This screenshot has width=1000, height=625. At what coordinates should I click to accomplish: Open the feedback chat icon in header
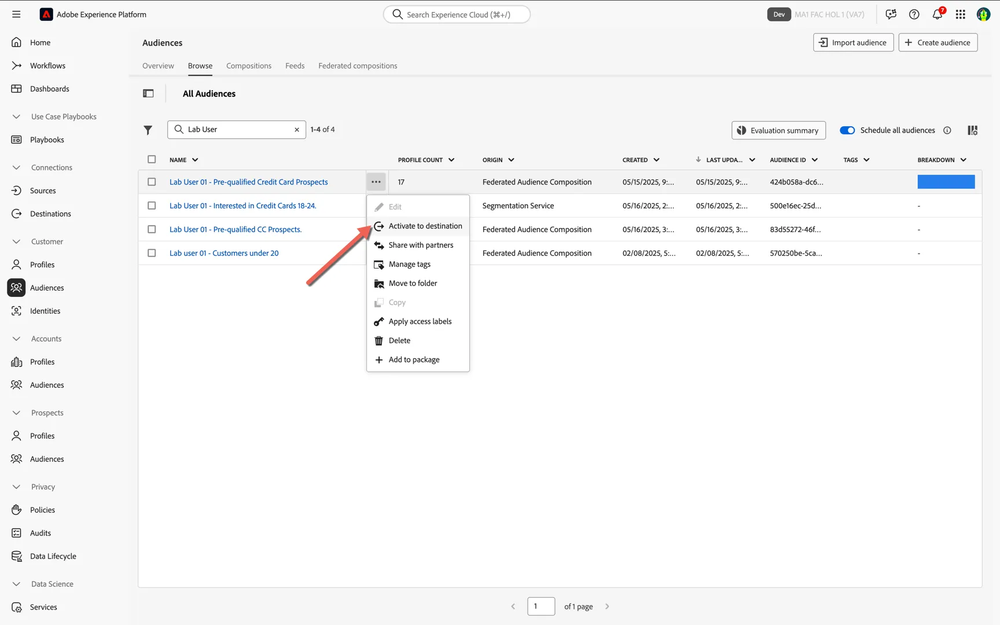(x=891, y=14)
